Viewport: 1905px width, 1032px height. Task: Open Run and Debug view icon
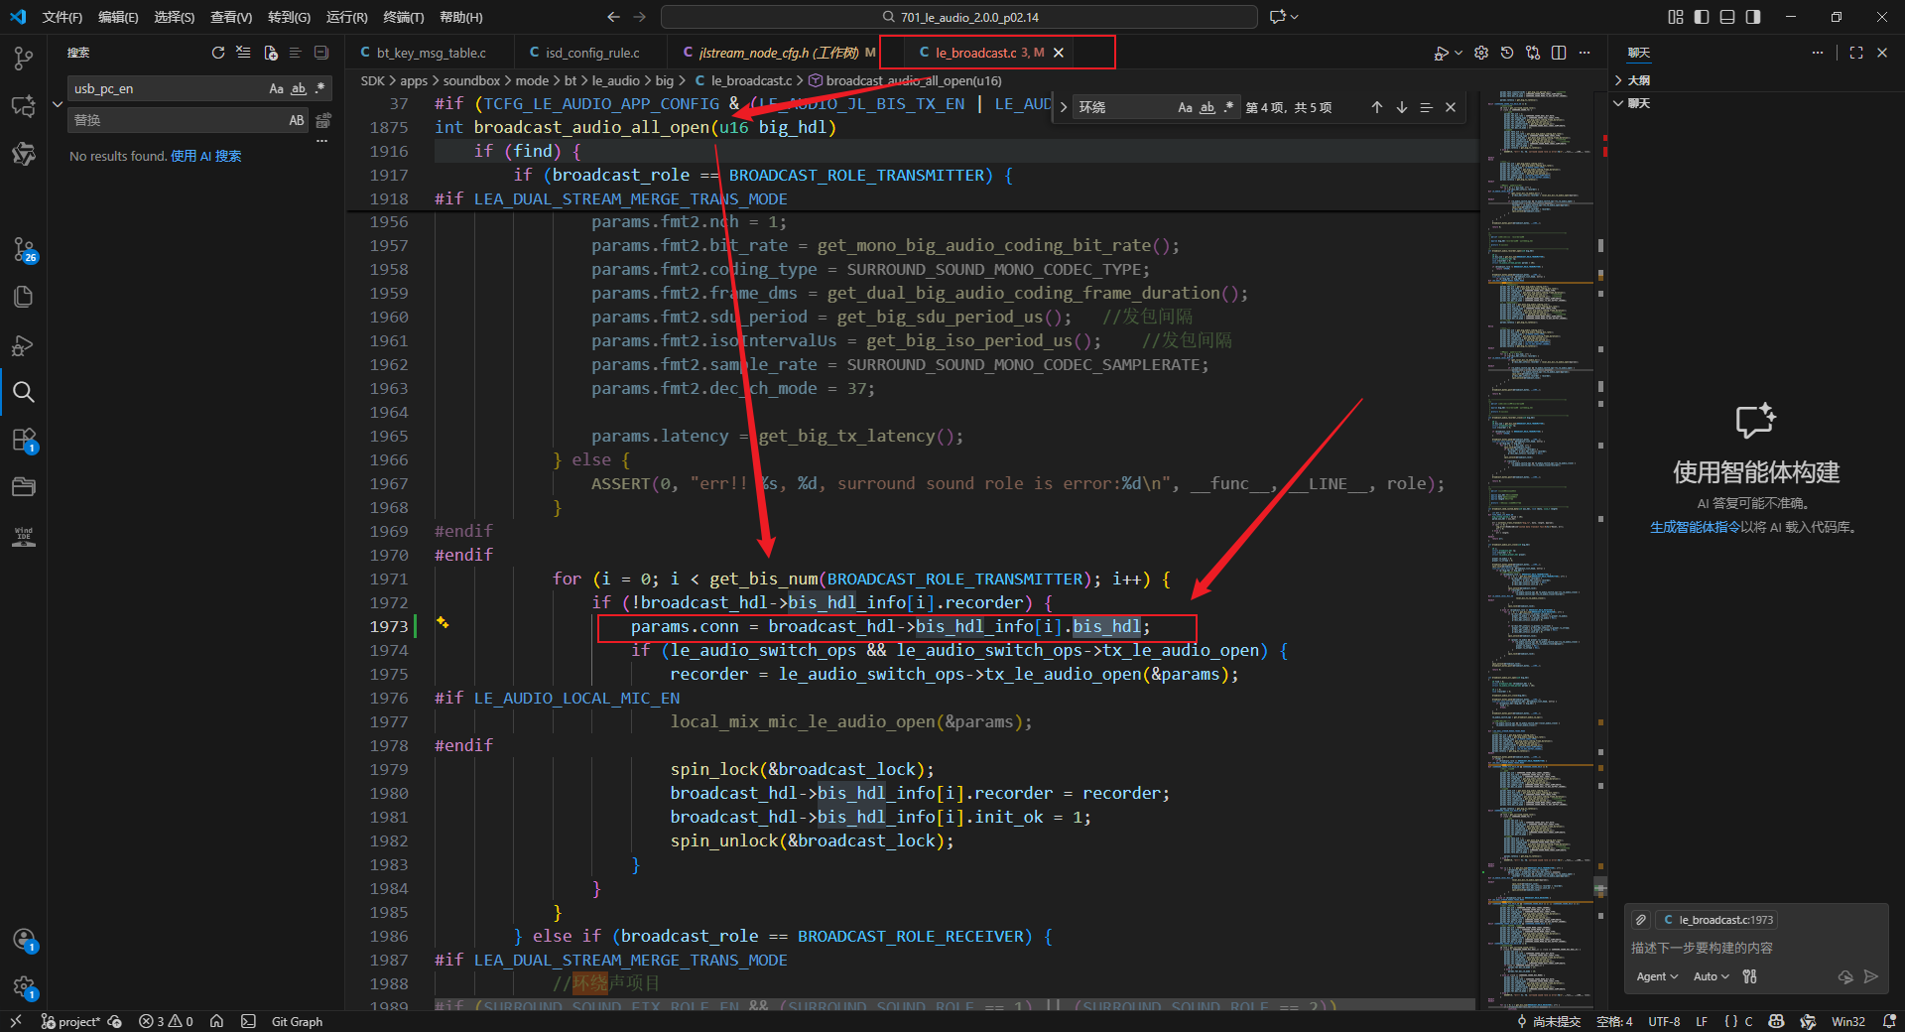24,344
